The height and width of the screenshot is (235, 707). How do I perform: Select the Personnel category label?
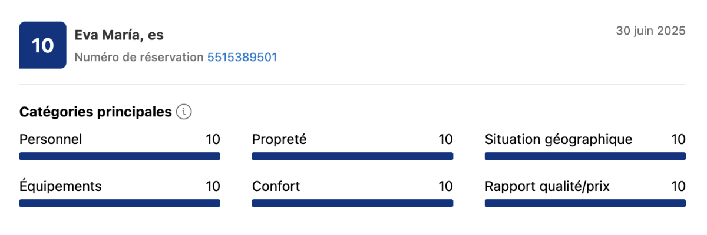(x=51, y=139)
